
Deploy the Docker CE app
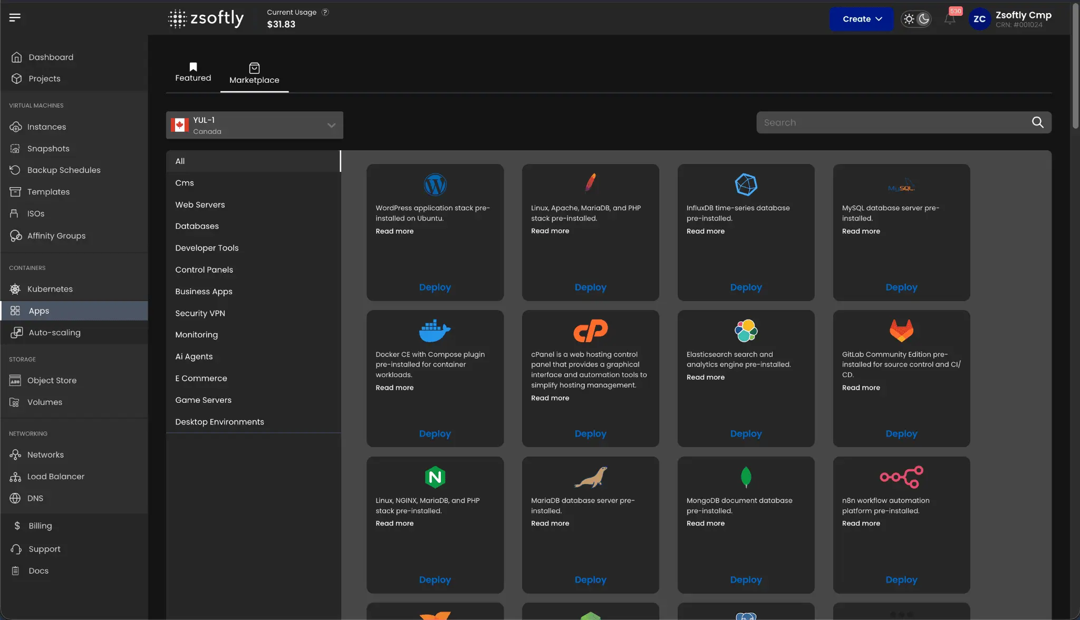435,434
